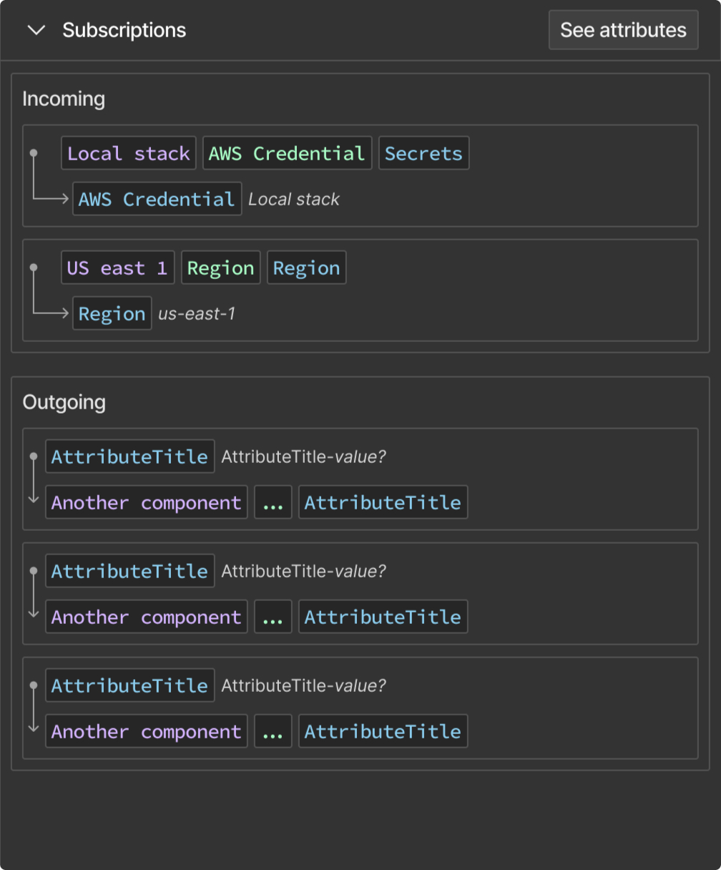The height and width of the screenshot is (870, 721).
Task: Expand the ellipsis in third outgoing subscription
Action: point(273,731)
